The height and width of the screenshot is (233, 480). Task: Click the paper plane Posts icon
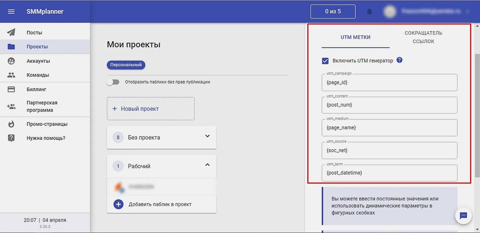(11, 33)
